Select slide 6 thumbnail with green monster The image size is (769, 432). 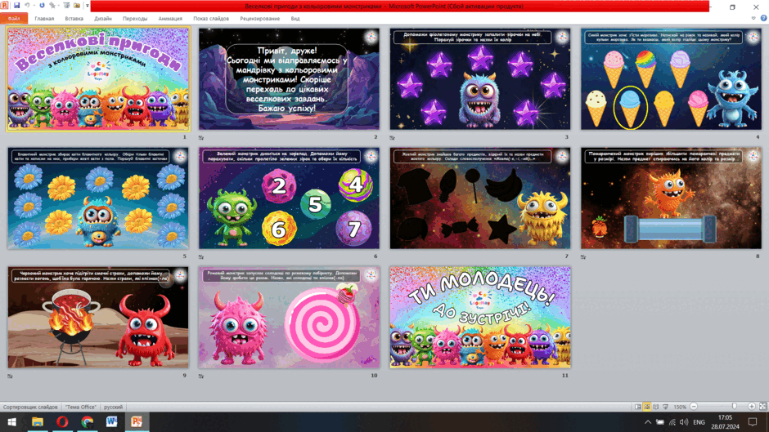pyautogui.click(x=289, y=198)
